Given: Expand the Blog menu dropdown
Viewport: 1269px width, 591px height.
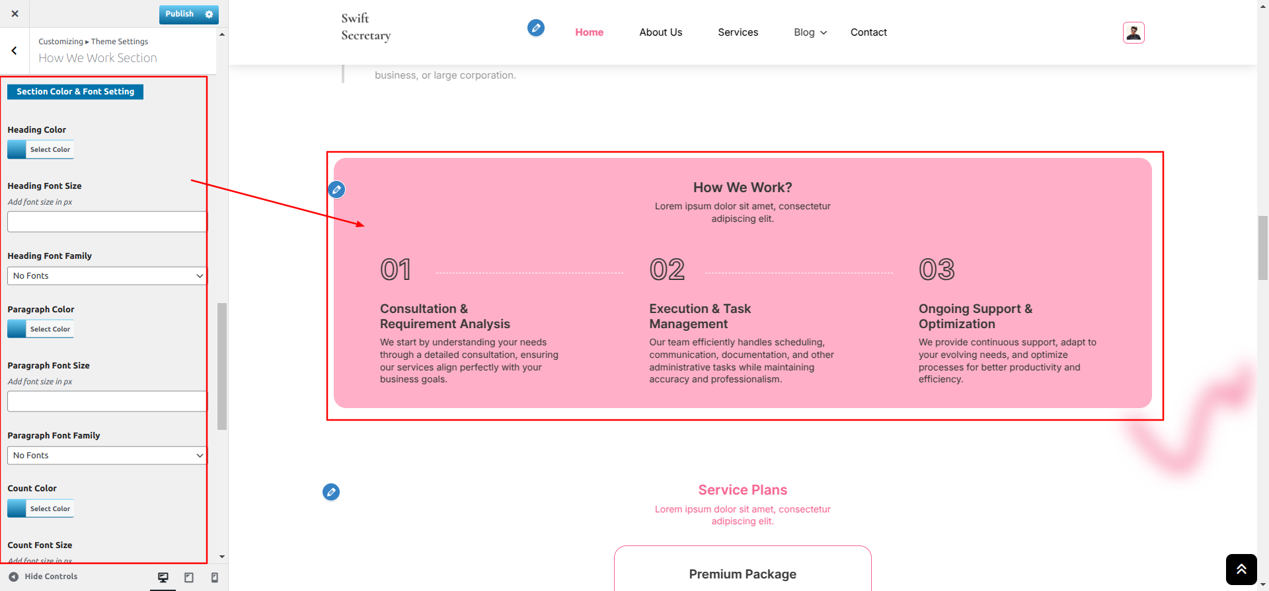Looking at the screenshot, I should point(810,32).
